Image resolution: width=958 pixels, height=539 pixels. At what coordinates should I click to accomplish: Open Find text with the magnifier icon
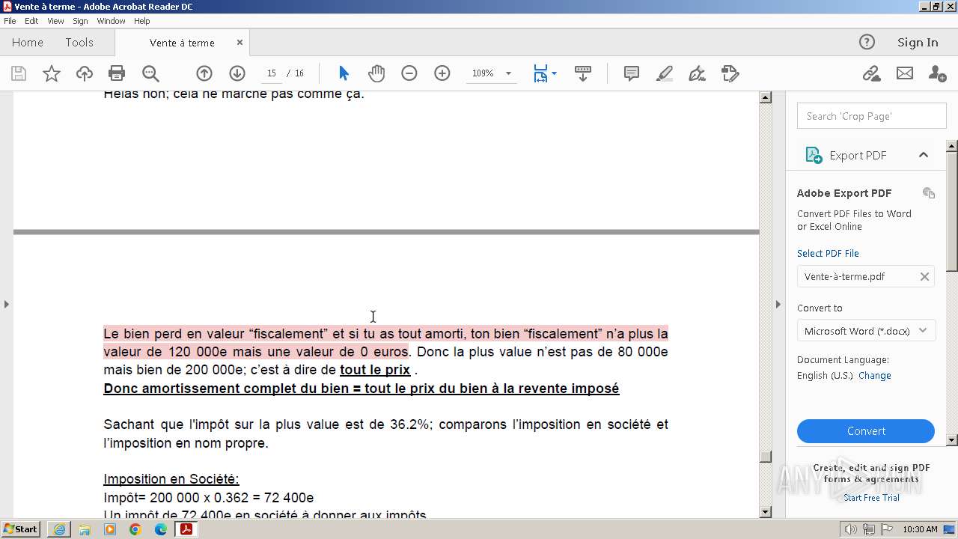(x=150, y=73)
